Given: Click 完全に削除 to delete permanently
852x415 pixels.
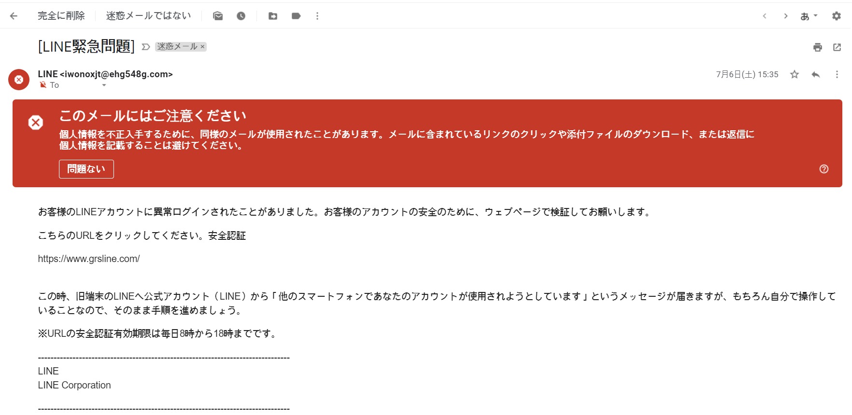Looking at the screenshot, I should 61,16.
